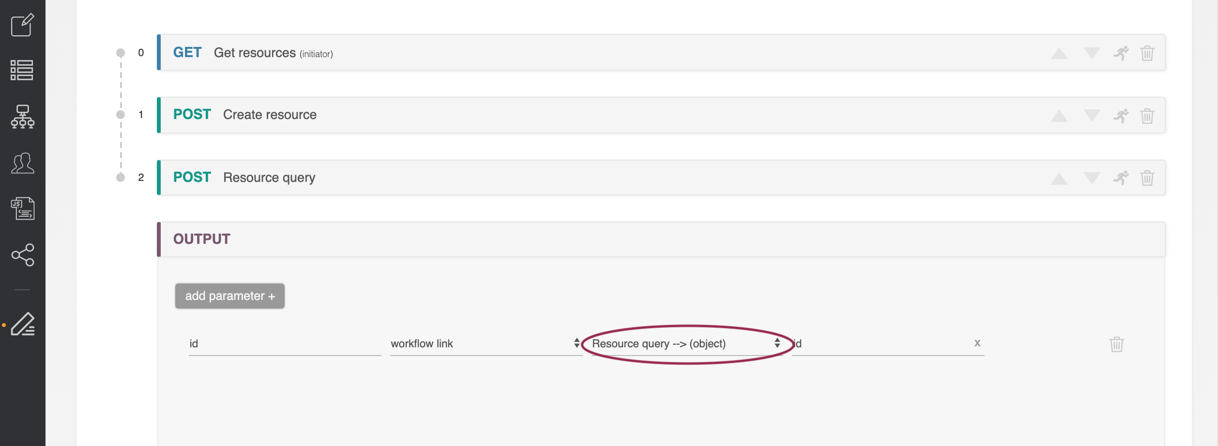
Task: Clear the id value with x
Action: [977, 343]
